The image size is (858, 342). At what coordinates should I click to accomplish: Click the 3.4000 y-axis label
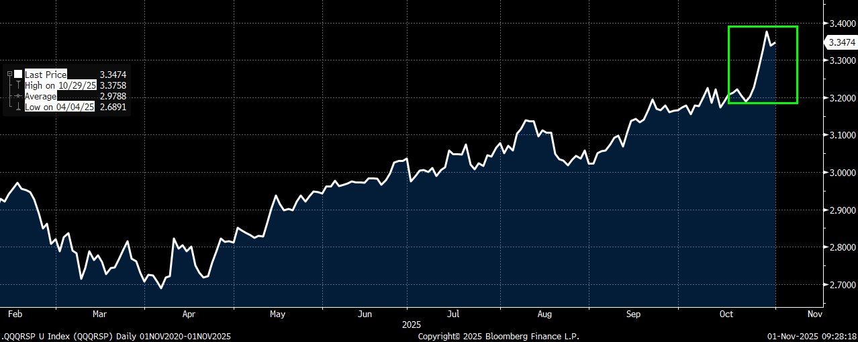pyautogui.click(x=841, y=24)
